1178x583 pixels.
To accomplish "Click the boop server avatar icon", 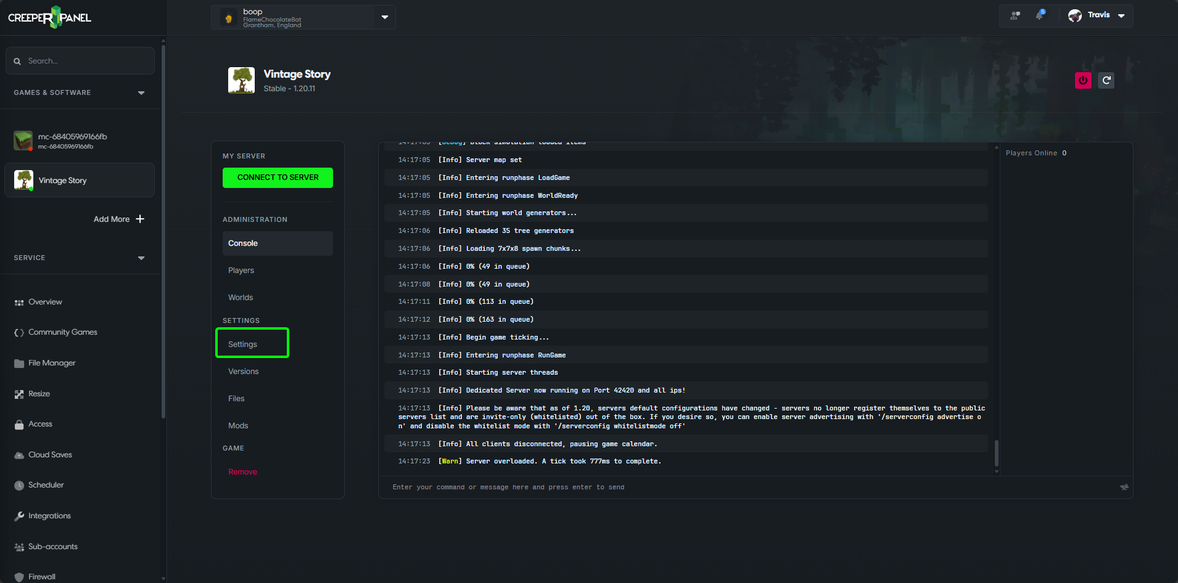I will point(229,18).
